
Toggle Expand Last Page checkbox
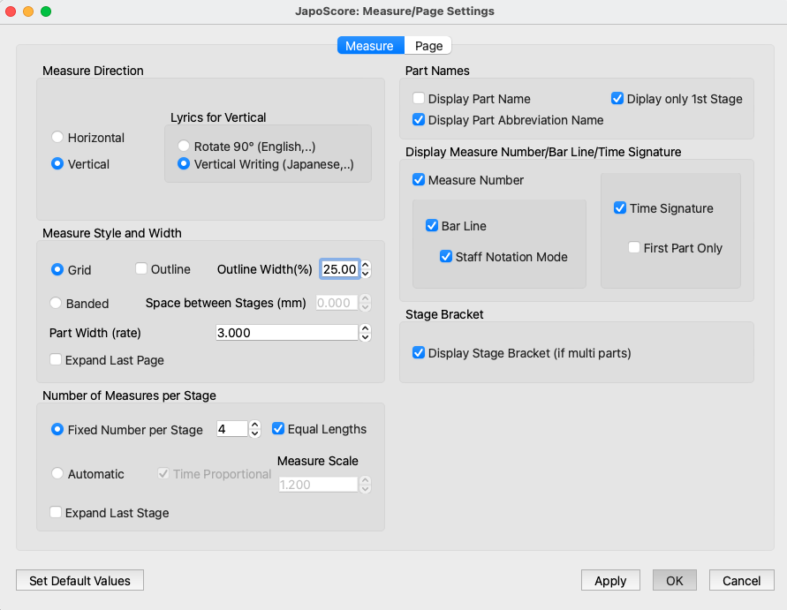57,360
